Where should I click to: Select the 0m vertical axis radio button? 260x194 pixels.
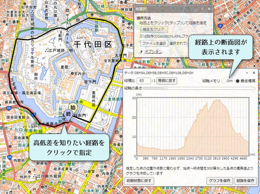click(x=224, y=81)
